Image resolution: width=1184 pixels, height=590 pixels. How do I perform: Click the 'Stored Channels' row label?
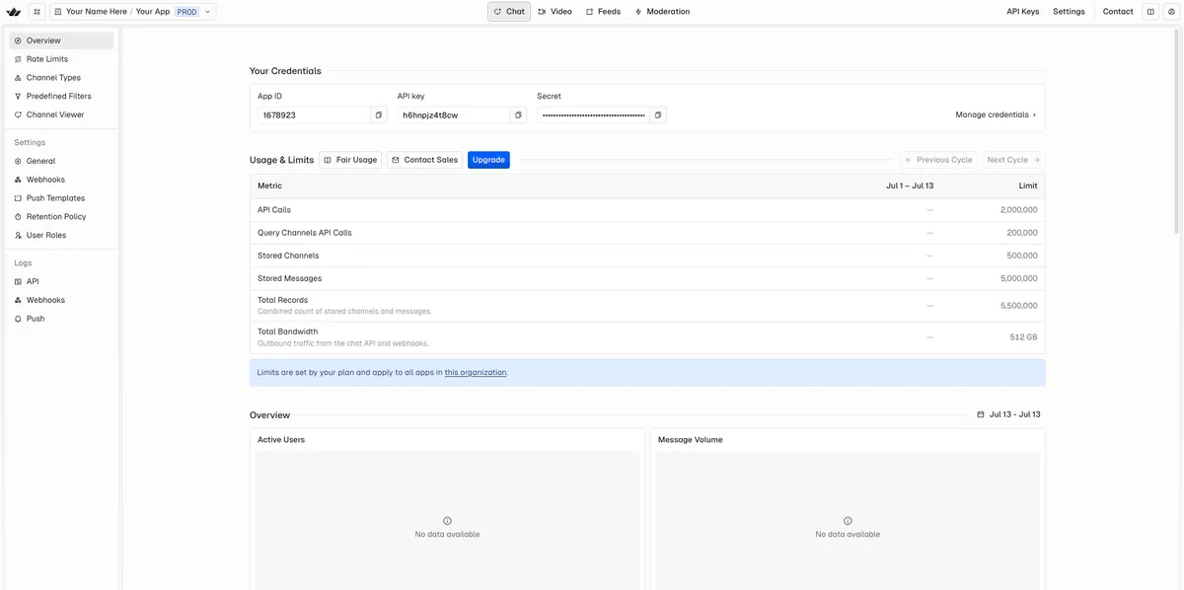[288, 256]
